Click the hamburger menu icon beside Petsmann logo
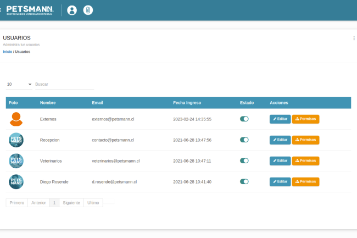357x238 pixels. pos(1,10)
